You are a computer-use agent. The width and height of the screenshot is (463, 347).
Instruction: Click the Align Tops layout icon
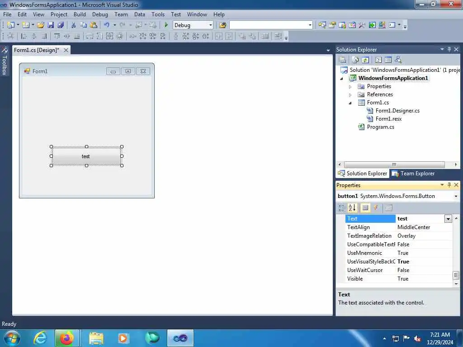click(57, 36)
